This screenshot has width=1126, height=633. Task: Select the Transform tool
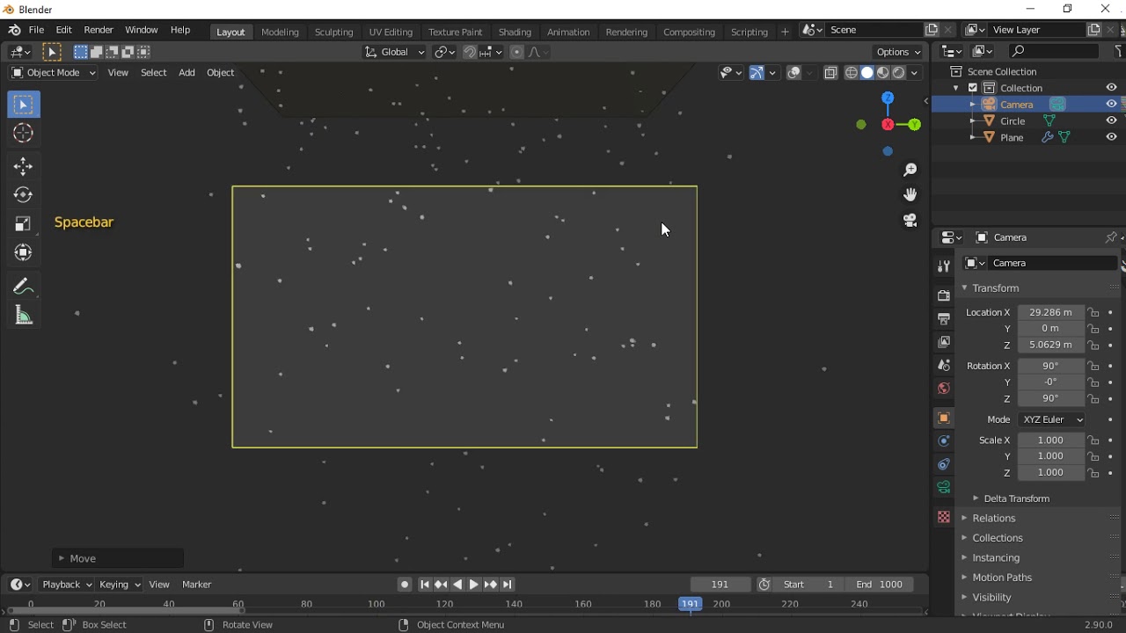coord(24,253)
